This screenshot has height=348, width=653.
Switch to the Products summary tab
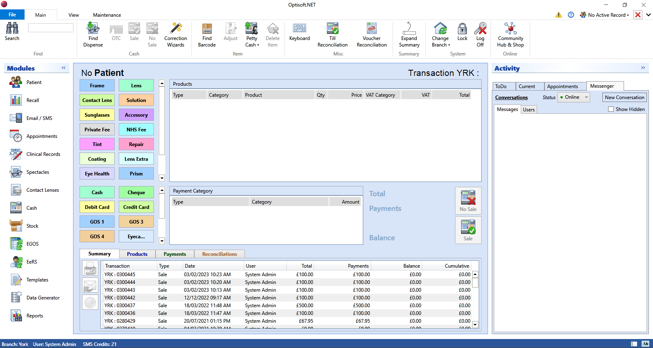tap(137, 254)
